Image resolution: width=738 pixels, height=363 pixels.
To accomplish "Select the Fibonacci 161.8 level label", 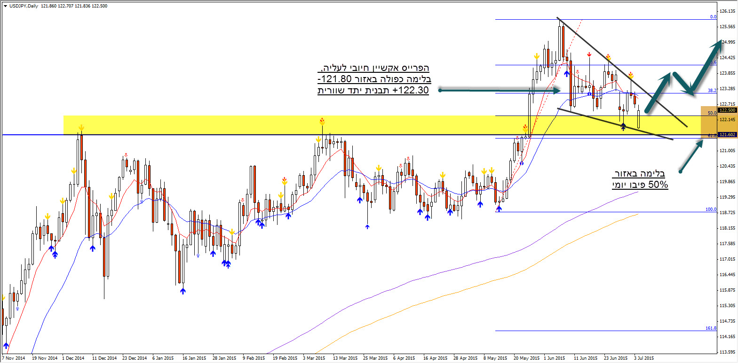I will tap(711, 328).
